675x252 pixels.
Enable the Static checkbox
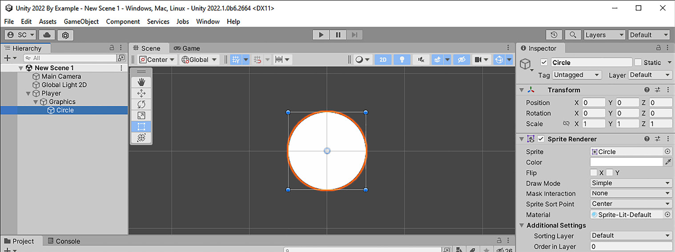coord(638,63)
